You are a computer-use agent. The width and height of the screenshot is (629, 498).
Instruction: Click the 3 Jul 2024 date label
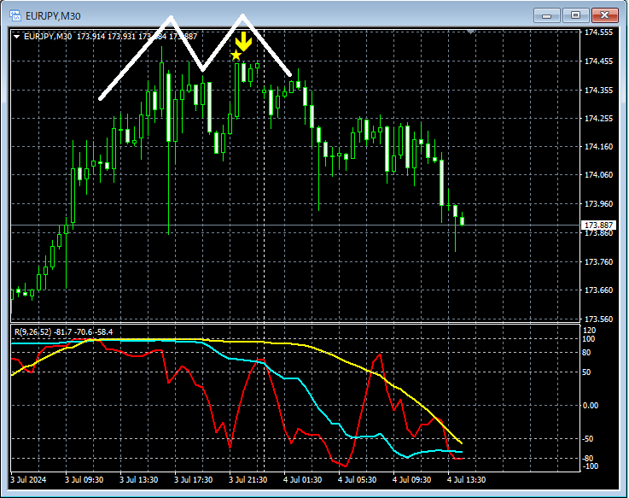[28, 479]
